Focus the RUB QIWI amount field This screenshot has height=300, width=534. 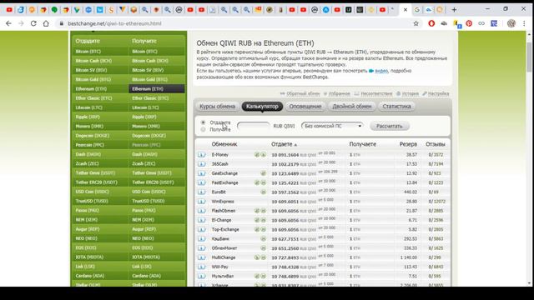(x=254, y=126)
